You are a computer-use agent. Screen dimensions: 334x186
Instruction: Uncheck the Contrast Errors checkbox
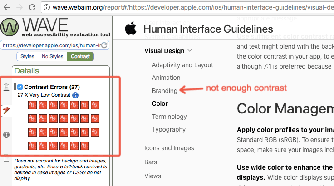pos(20,87)
